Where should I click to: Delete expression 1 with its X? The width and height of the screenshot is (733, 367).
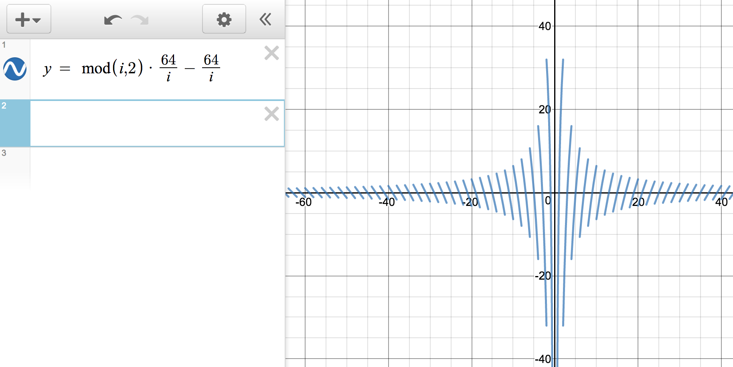pyautogui.click(x=271, y=53)
